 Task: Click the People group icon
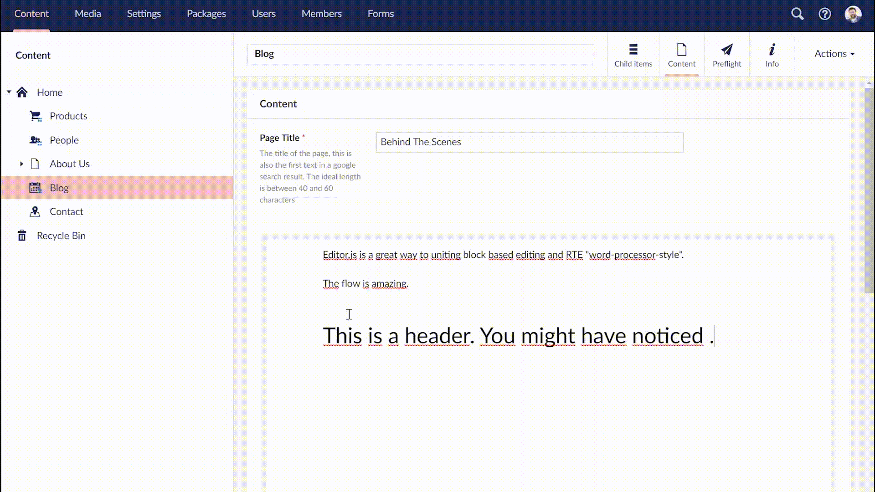(36, 140)
